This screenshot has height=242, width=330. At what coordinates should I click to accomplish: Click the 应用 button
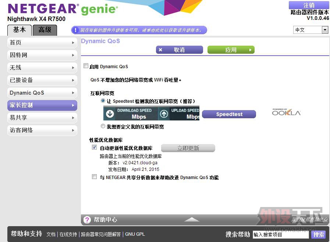[x=231, y=50]
